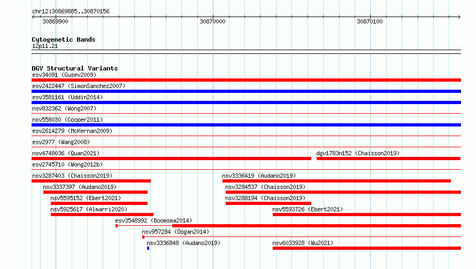Select the blue bar under esv2422447
Screen dimensions: 476x269
246,91
